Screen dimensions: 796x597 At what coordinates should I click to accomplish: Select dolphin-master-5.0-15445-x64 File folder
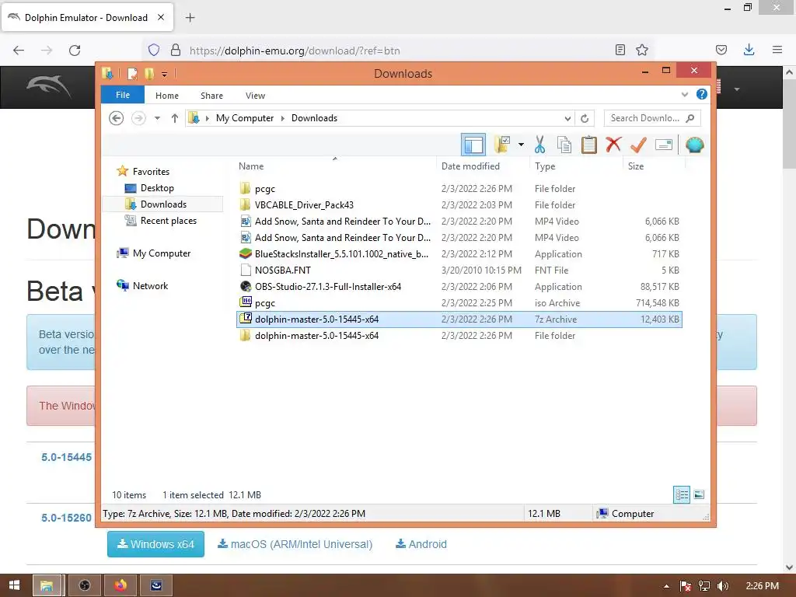(x=459, y=336)
